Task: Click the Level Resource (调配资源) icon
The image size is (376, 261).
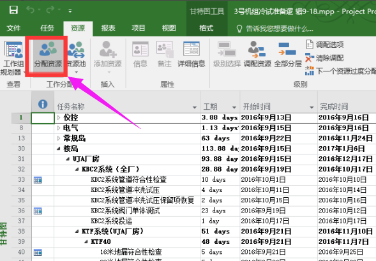Action: tap(257, 55)
